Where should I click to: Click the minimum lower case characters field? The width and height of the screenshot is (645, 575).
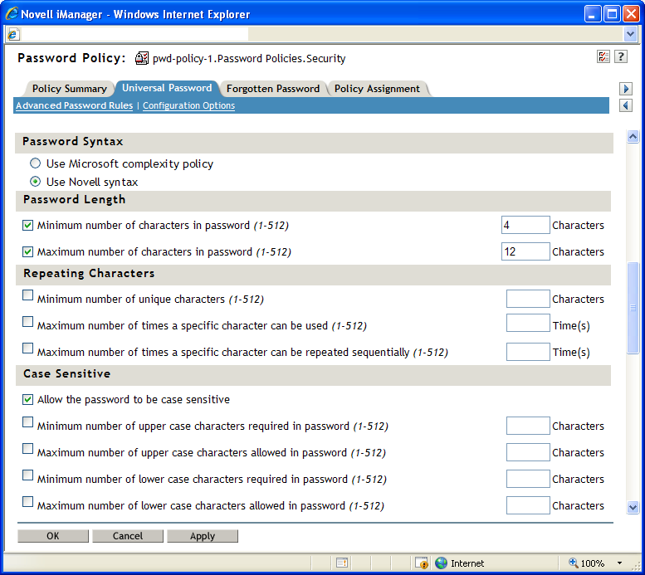tap(528, 479)
